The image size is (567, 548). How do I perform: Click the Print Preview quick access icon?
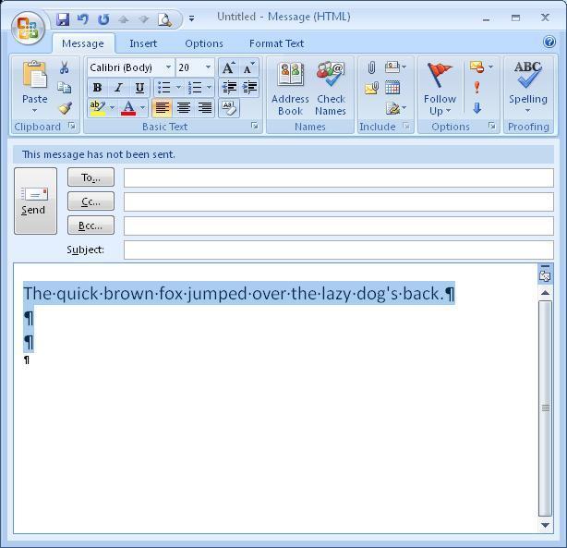pos(164,19)
